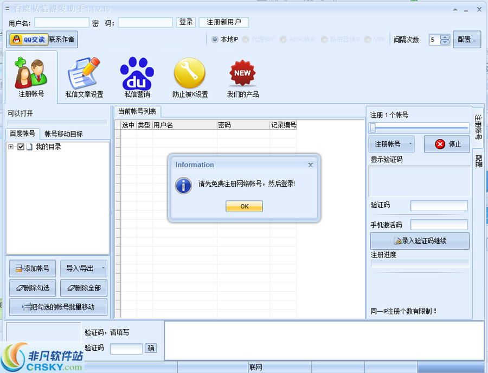The width and height of the screenshot is (488, 373).
Task: Click the blue information icon in dialog
Action: pos(184,186)
